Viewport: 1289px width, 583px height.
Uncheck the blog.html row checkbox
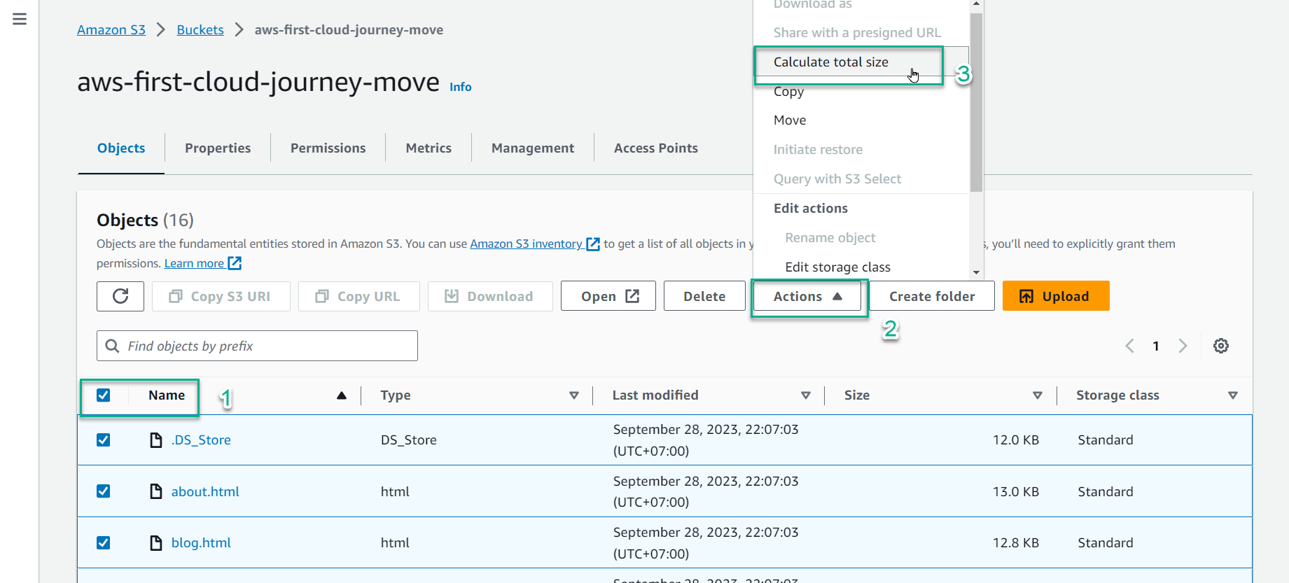tap(103, 542)
